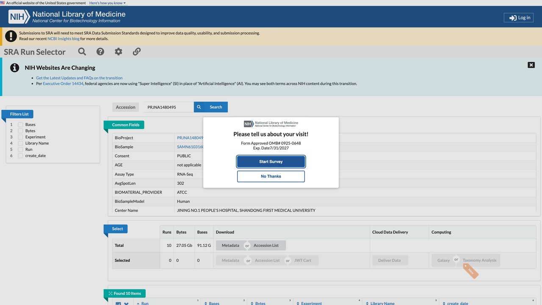Click the expand icon in Found 10 Items
542x305 pixels.
pos(111,293)
